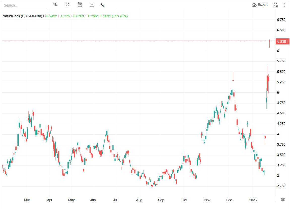Click the 6.750 price axis label
Viewport: 290px width, 209px height.
tap(281, 20)
